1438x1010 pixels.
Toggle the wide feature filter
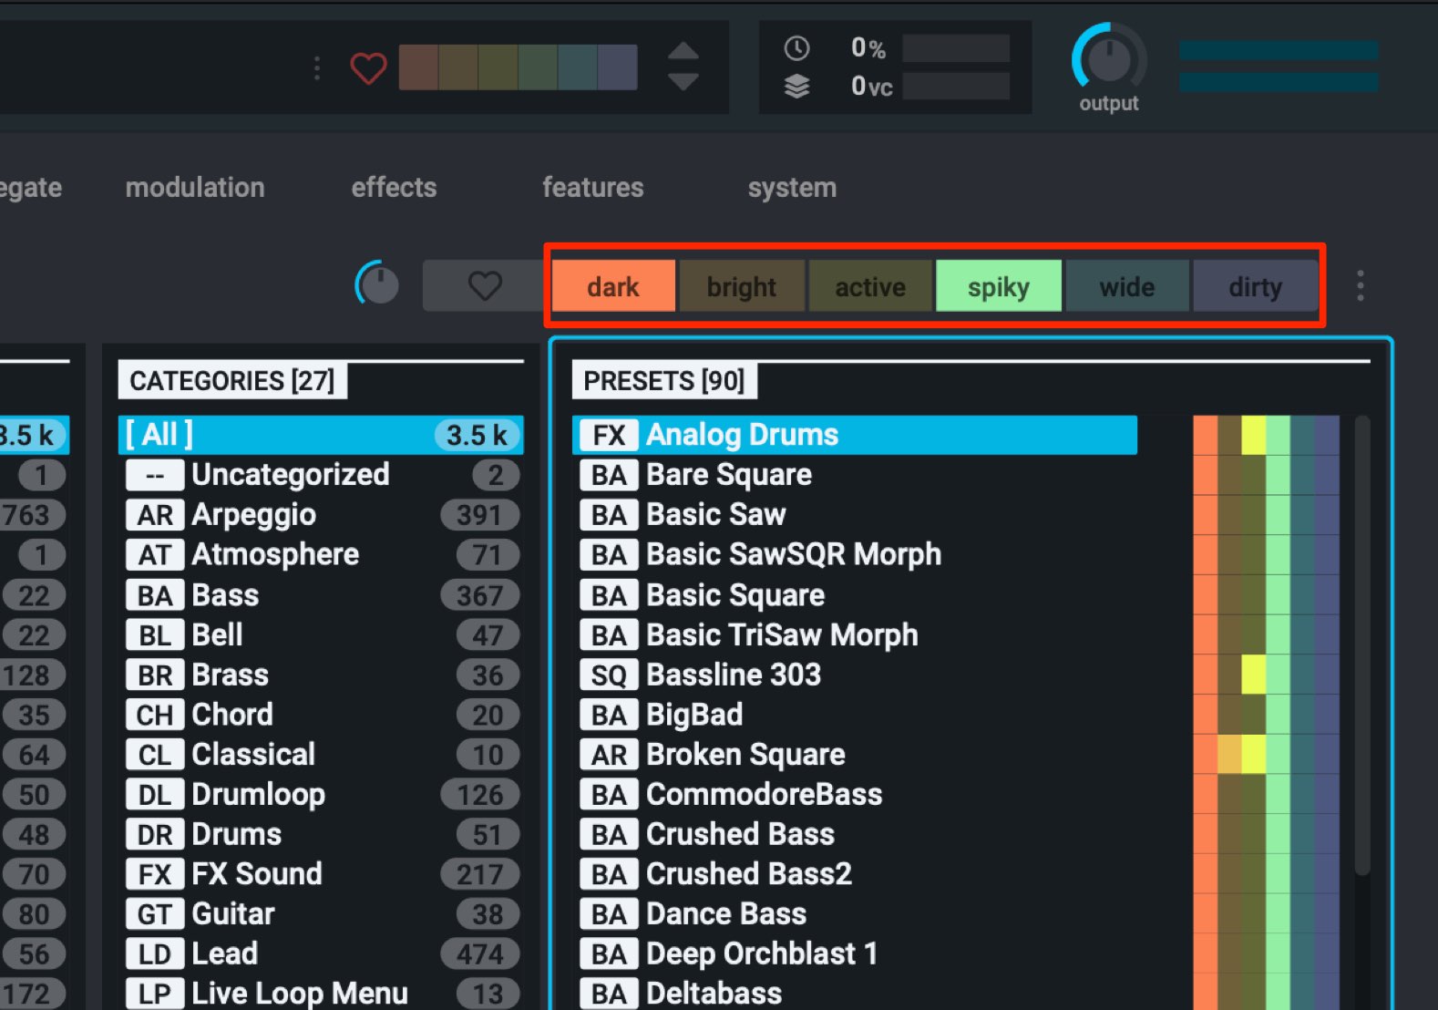point(1127,286)
